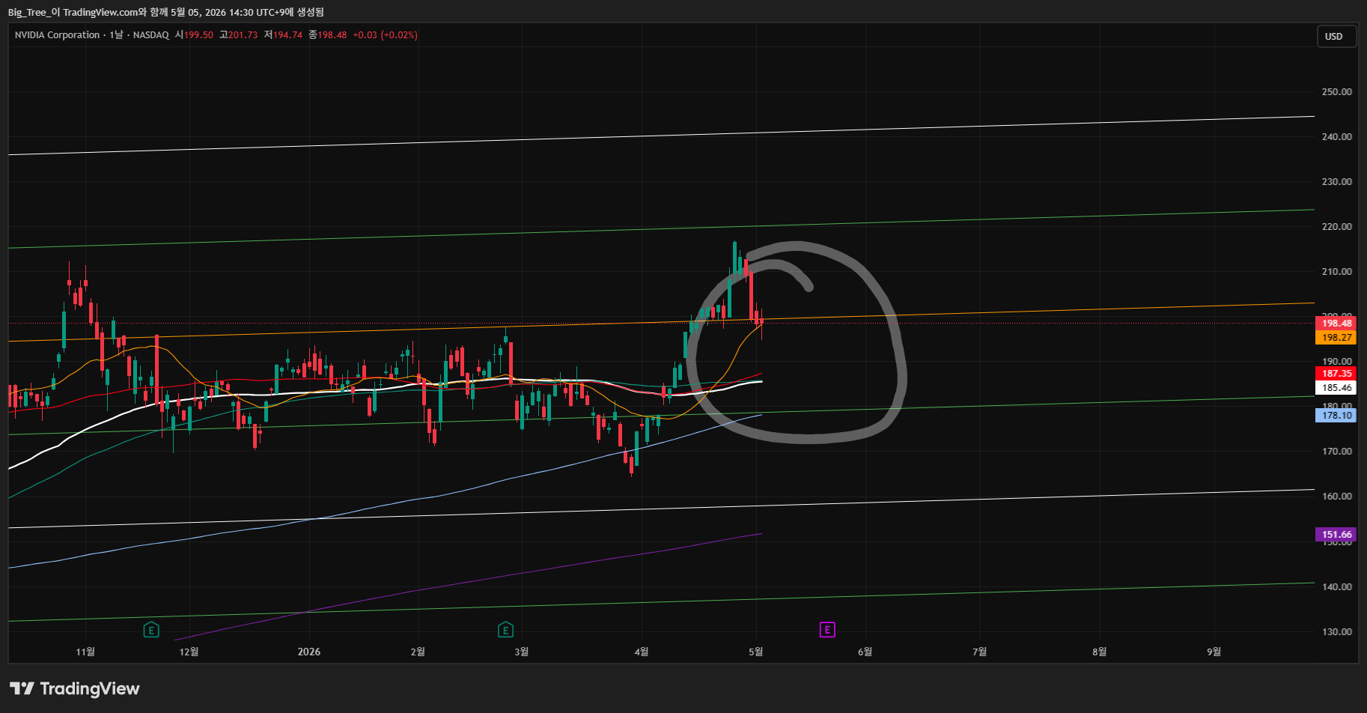Viewport: 1367px width, 713px height.
Task: Click the 4월 time axis label
Action: [x=642, y=652]
